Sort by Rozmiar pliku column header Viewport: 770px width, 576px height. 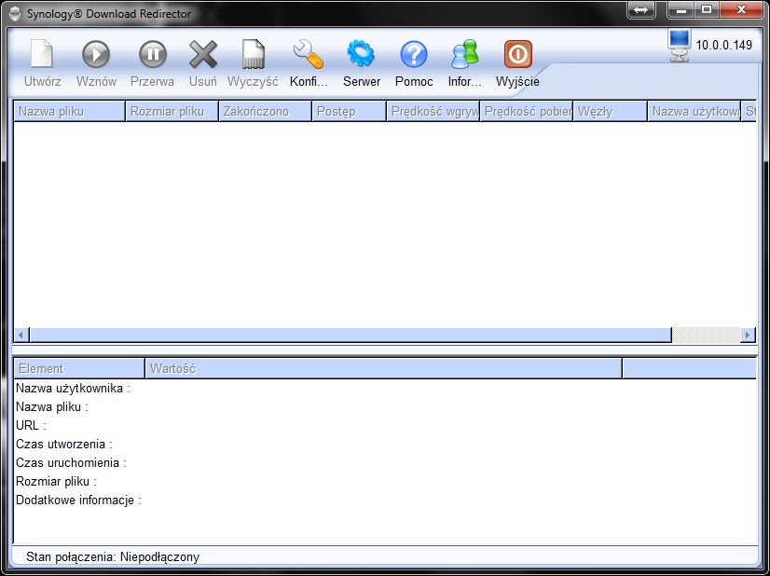pyautogui.click(x=172, y=112)
